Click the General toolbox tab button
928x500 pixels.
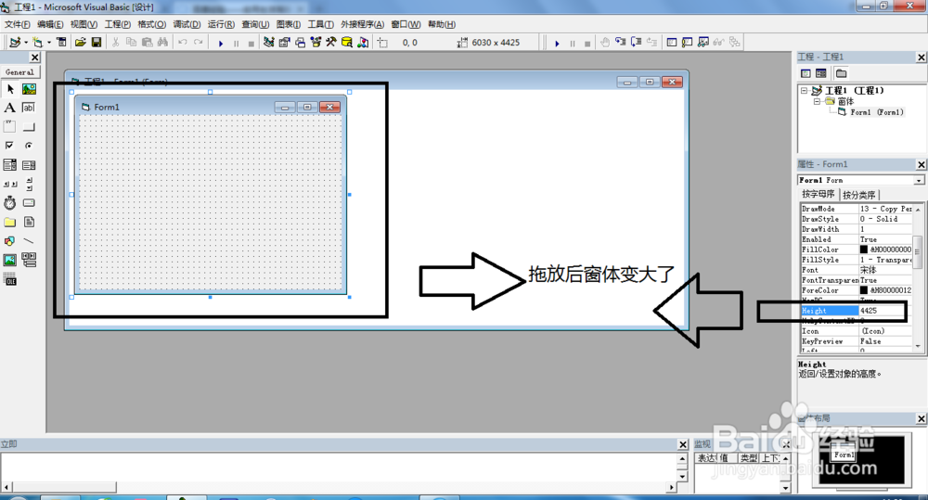[19, 71]
